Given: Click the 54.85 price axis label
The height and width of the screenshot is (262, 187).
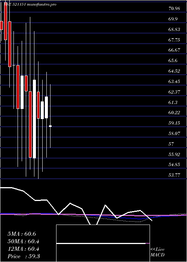Looking at the screenshot, I should click(x=174, y=165).
